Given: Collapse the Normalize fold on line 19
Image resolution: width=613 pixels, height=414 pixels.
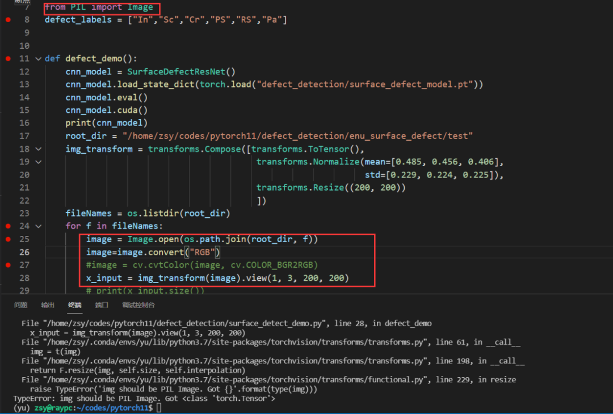Looking at the screenshot, I should pos(39,162).
